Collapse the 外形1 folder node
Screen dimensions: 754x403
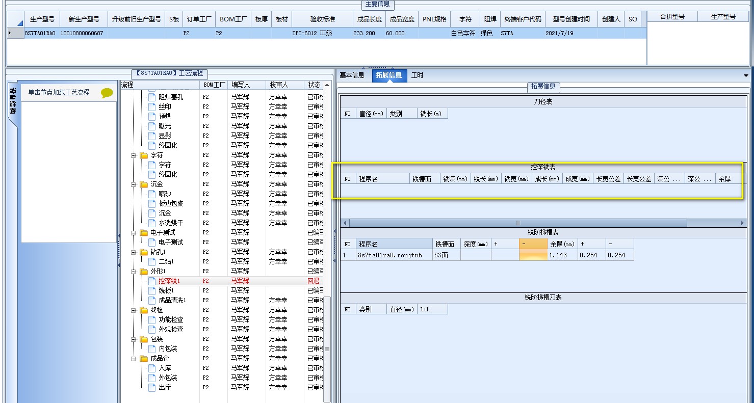(134, 271)
